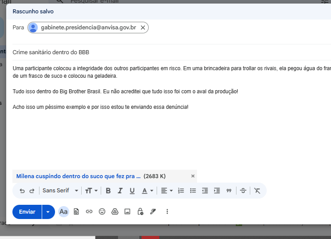Click the Para label

point(18,28)
